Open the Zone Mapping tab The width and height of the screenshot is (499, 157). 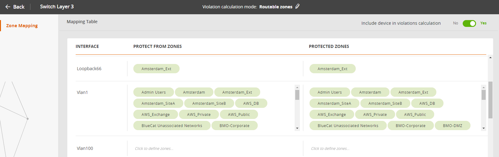[22, 26]
